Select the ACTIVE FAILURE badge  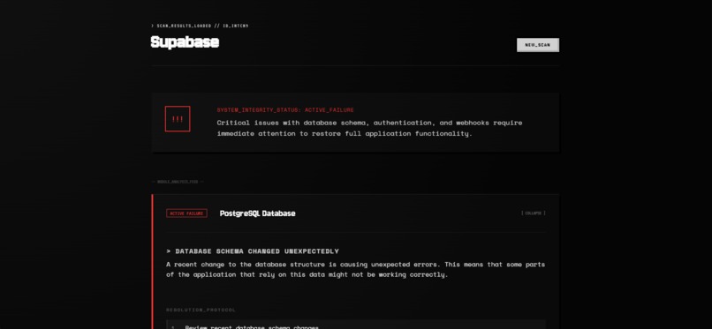pos(186,213)
